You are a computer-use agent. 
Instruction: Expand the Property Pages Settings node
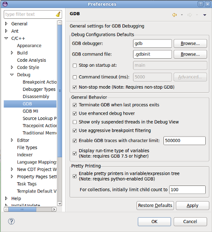(x=12, y=176)
